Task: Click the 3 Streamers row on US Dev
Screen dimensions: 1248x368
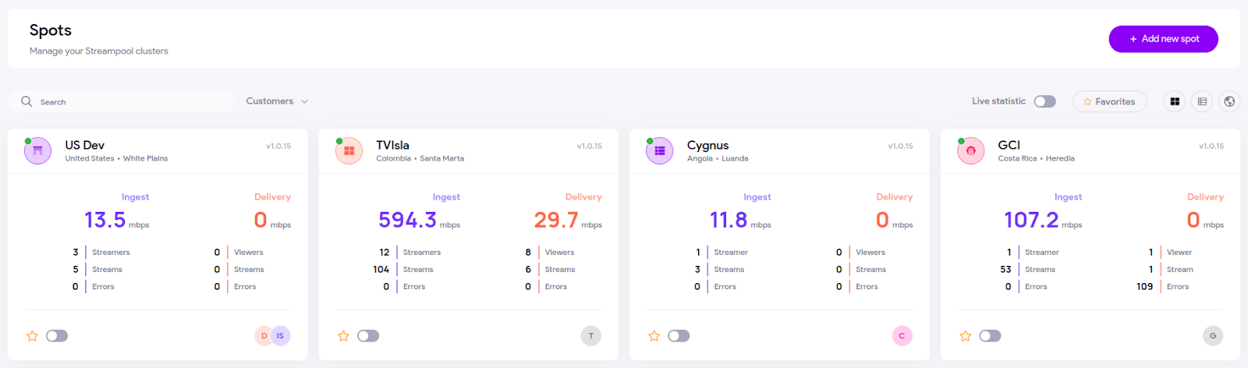Action: point(101,253)
